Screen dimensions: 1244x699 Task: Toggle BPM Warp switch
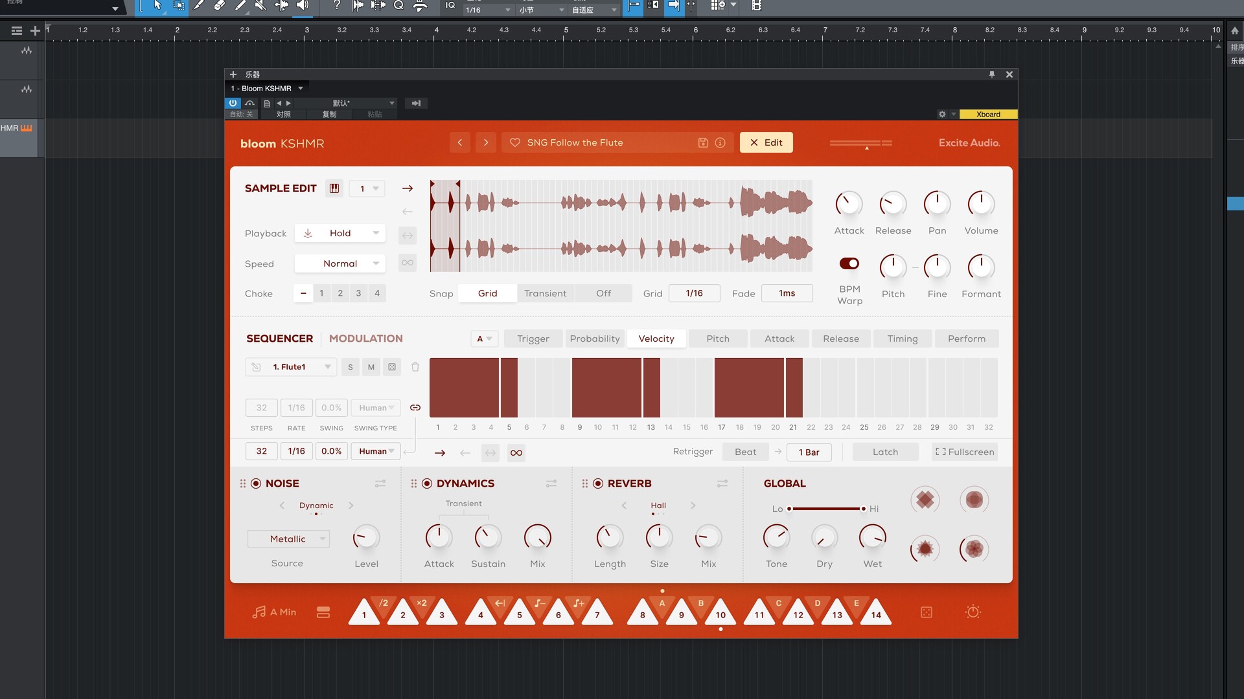click(849, 263)
